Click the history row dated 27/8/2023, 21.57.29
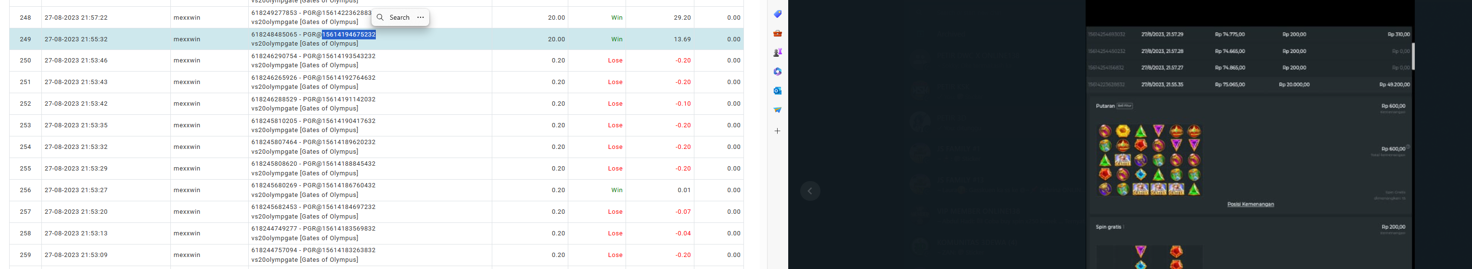Screen dimensions: 1472x269 (1248, 35)
